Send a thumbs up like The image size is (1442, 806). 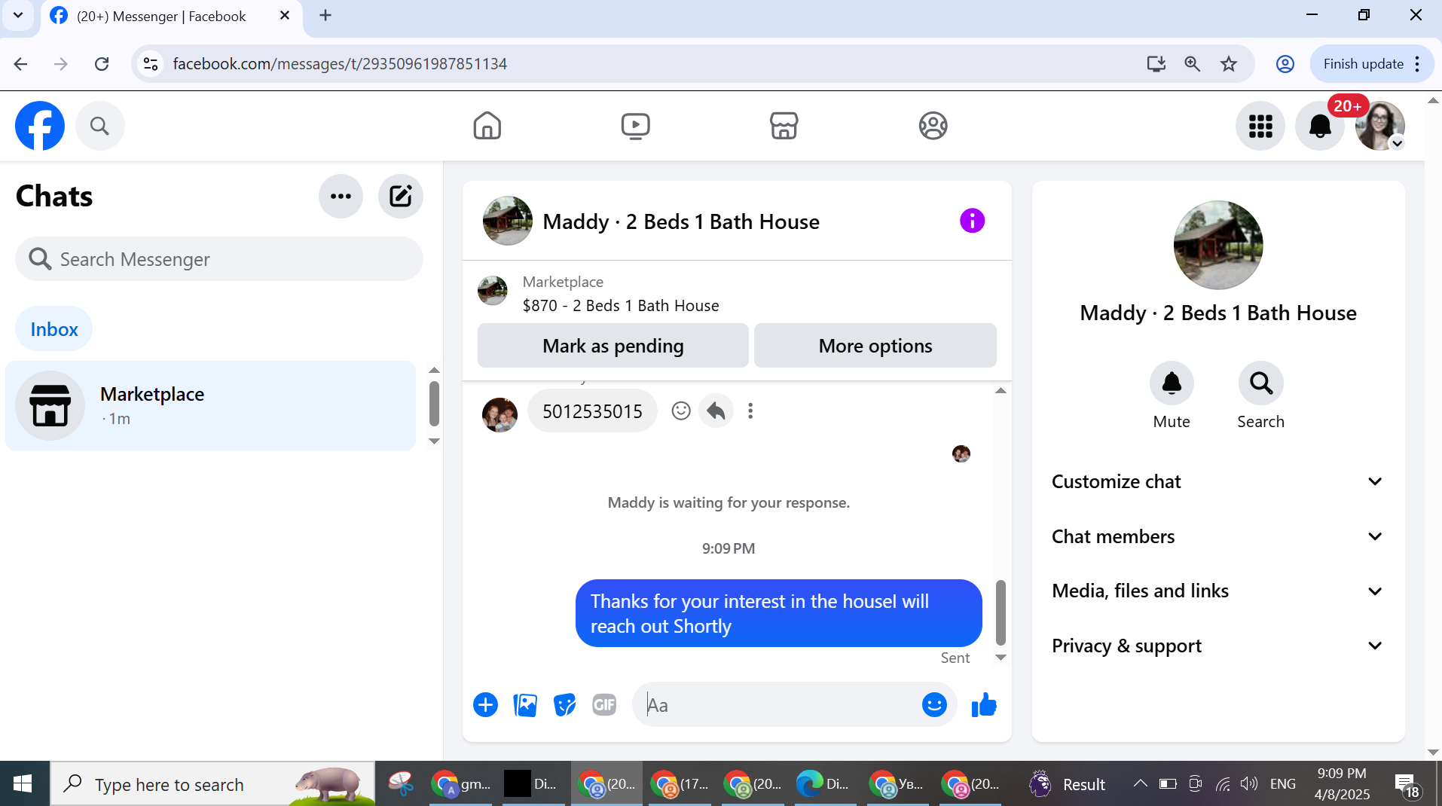984,705
